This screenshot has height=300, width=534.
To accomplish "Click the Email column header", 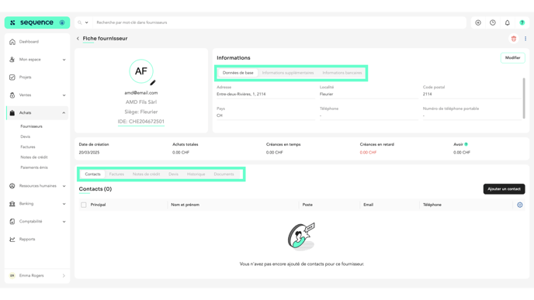I will (x=368, y=205).
